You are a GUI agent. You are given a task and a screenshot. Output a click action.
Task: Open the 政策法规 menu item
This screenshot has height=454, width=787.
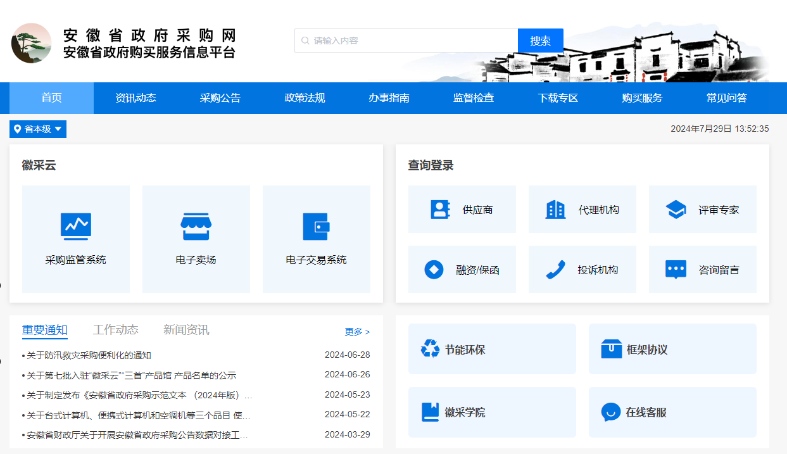click(304, 98)
